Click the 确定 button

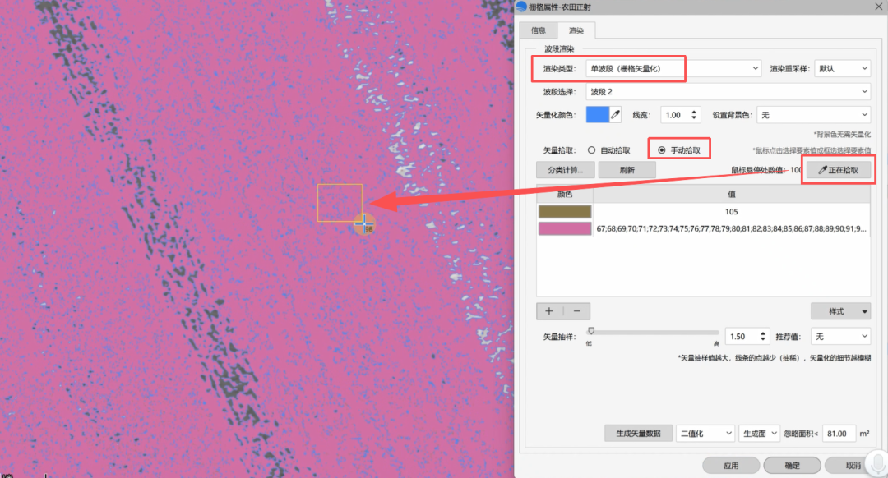(x=793, y=466)
